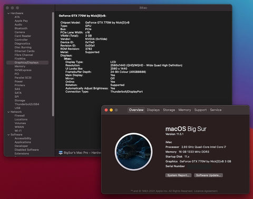Switch to the Service tab
253x199 pixels.
point(216,110)
